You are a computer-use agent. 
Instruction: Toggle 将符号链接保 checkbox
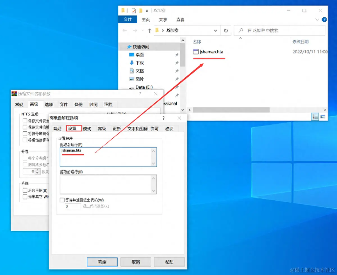(x=25, y=134)
